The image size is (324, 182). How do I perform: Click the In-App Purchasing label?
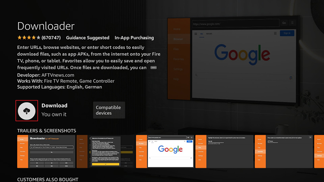pyautogui.click(x=134, y=38)
